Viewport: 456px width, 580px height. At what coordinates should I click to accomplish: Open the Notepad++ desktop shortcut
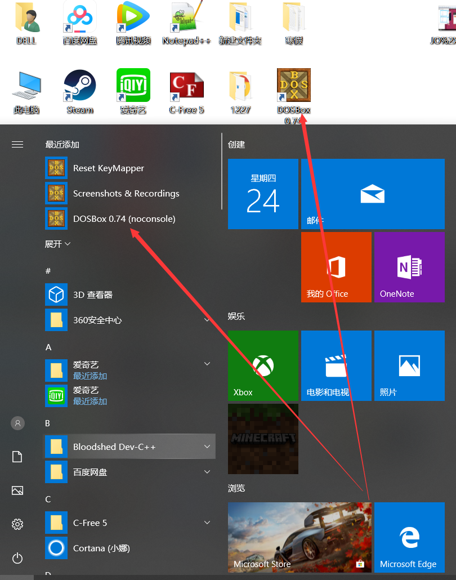coord(186,23)
